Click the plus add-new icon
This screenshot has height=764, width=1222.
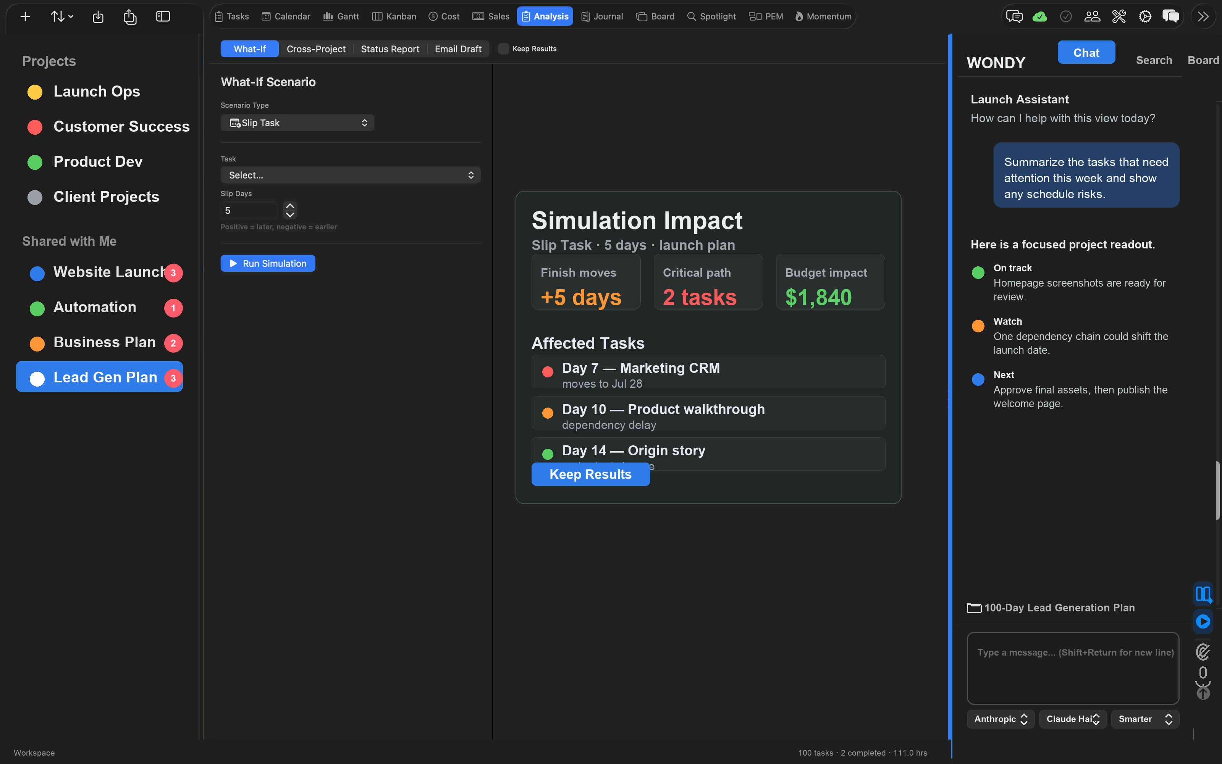25,17
